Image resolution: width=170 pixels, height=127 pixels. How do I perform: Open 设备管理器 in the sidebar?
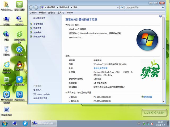(x=38, y=24)
